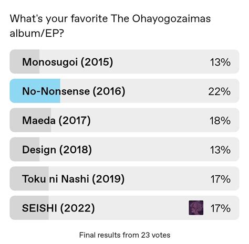
Task: Click the poll question about favorite Ohayogozaimas album
Action: pyautogui.click(x=110, y=26)
